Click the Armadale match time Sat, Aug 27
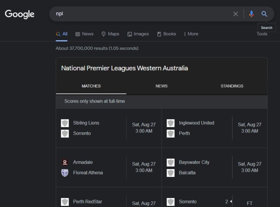 (144, 164)
